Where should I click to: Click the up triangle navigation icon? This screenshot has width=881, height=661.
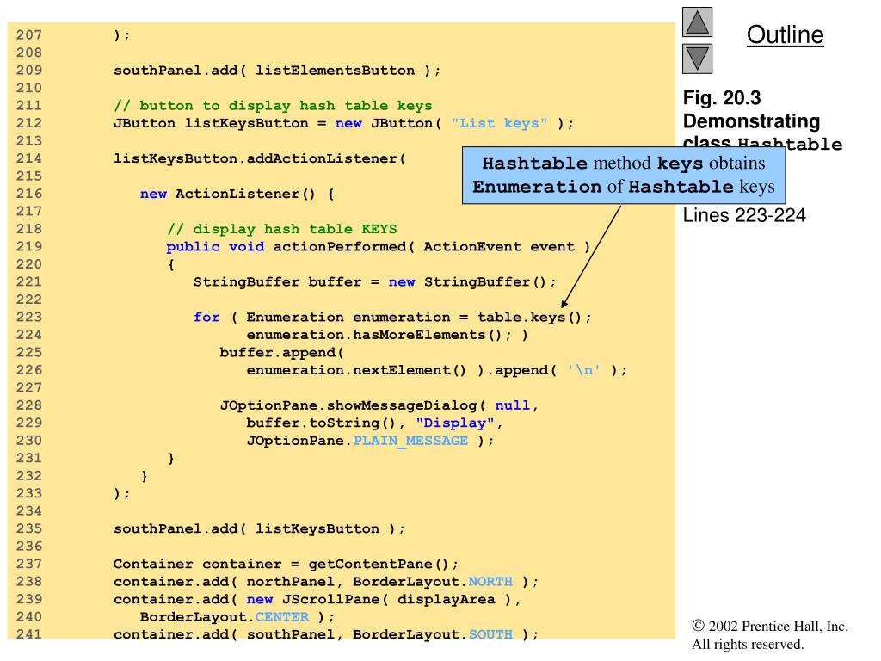698,22
